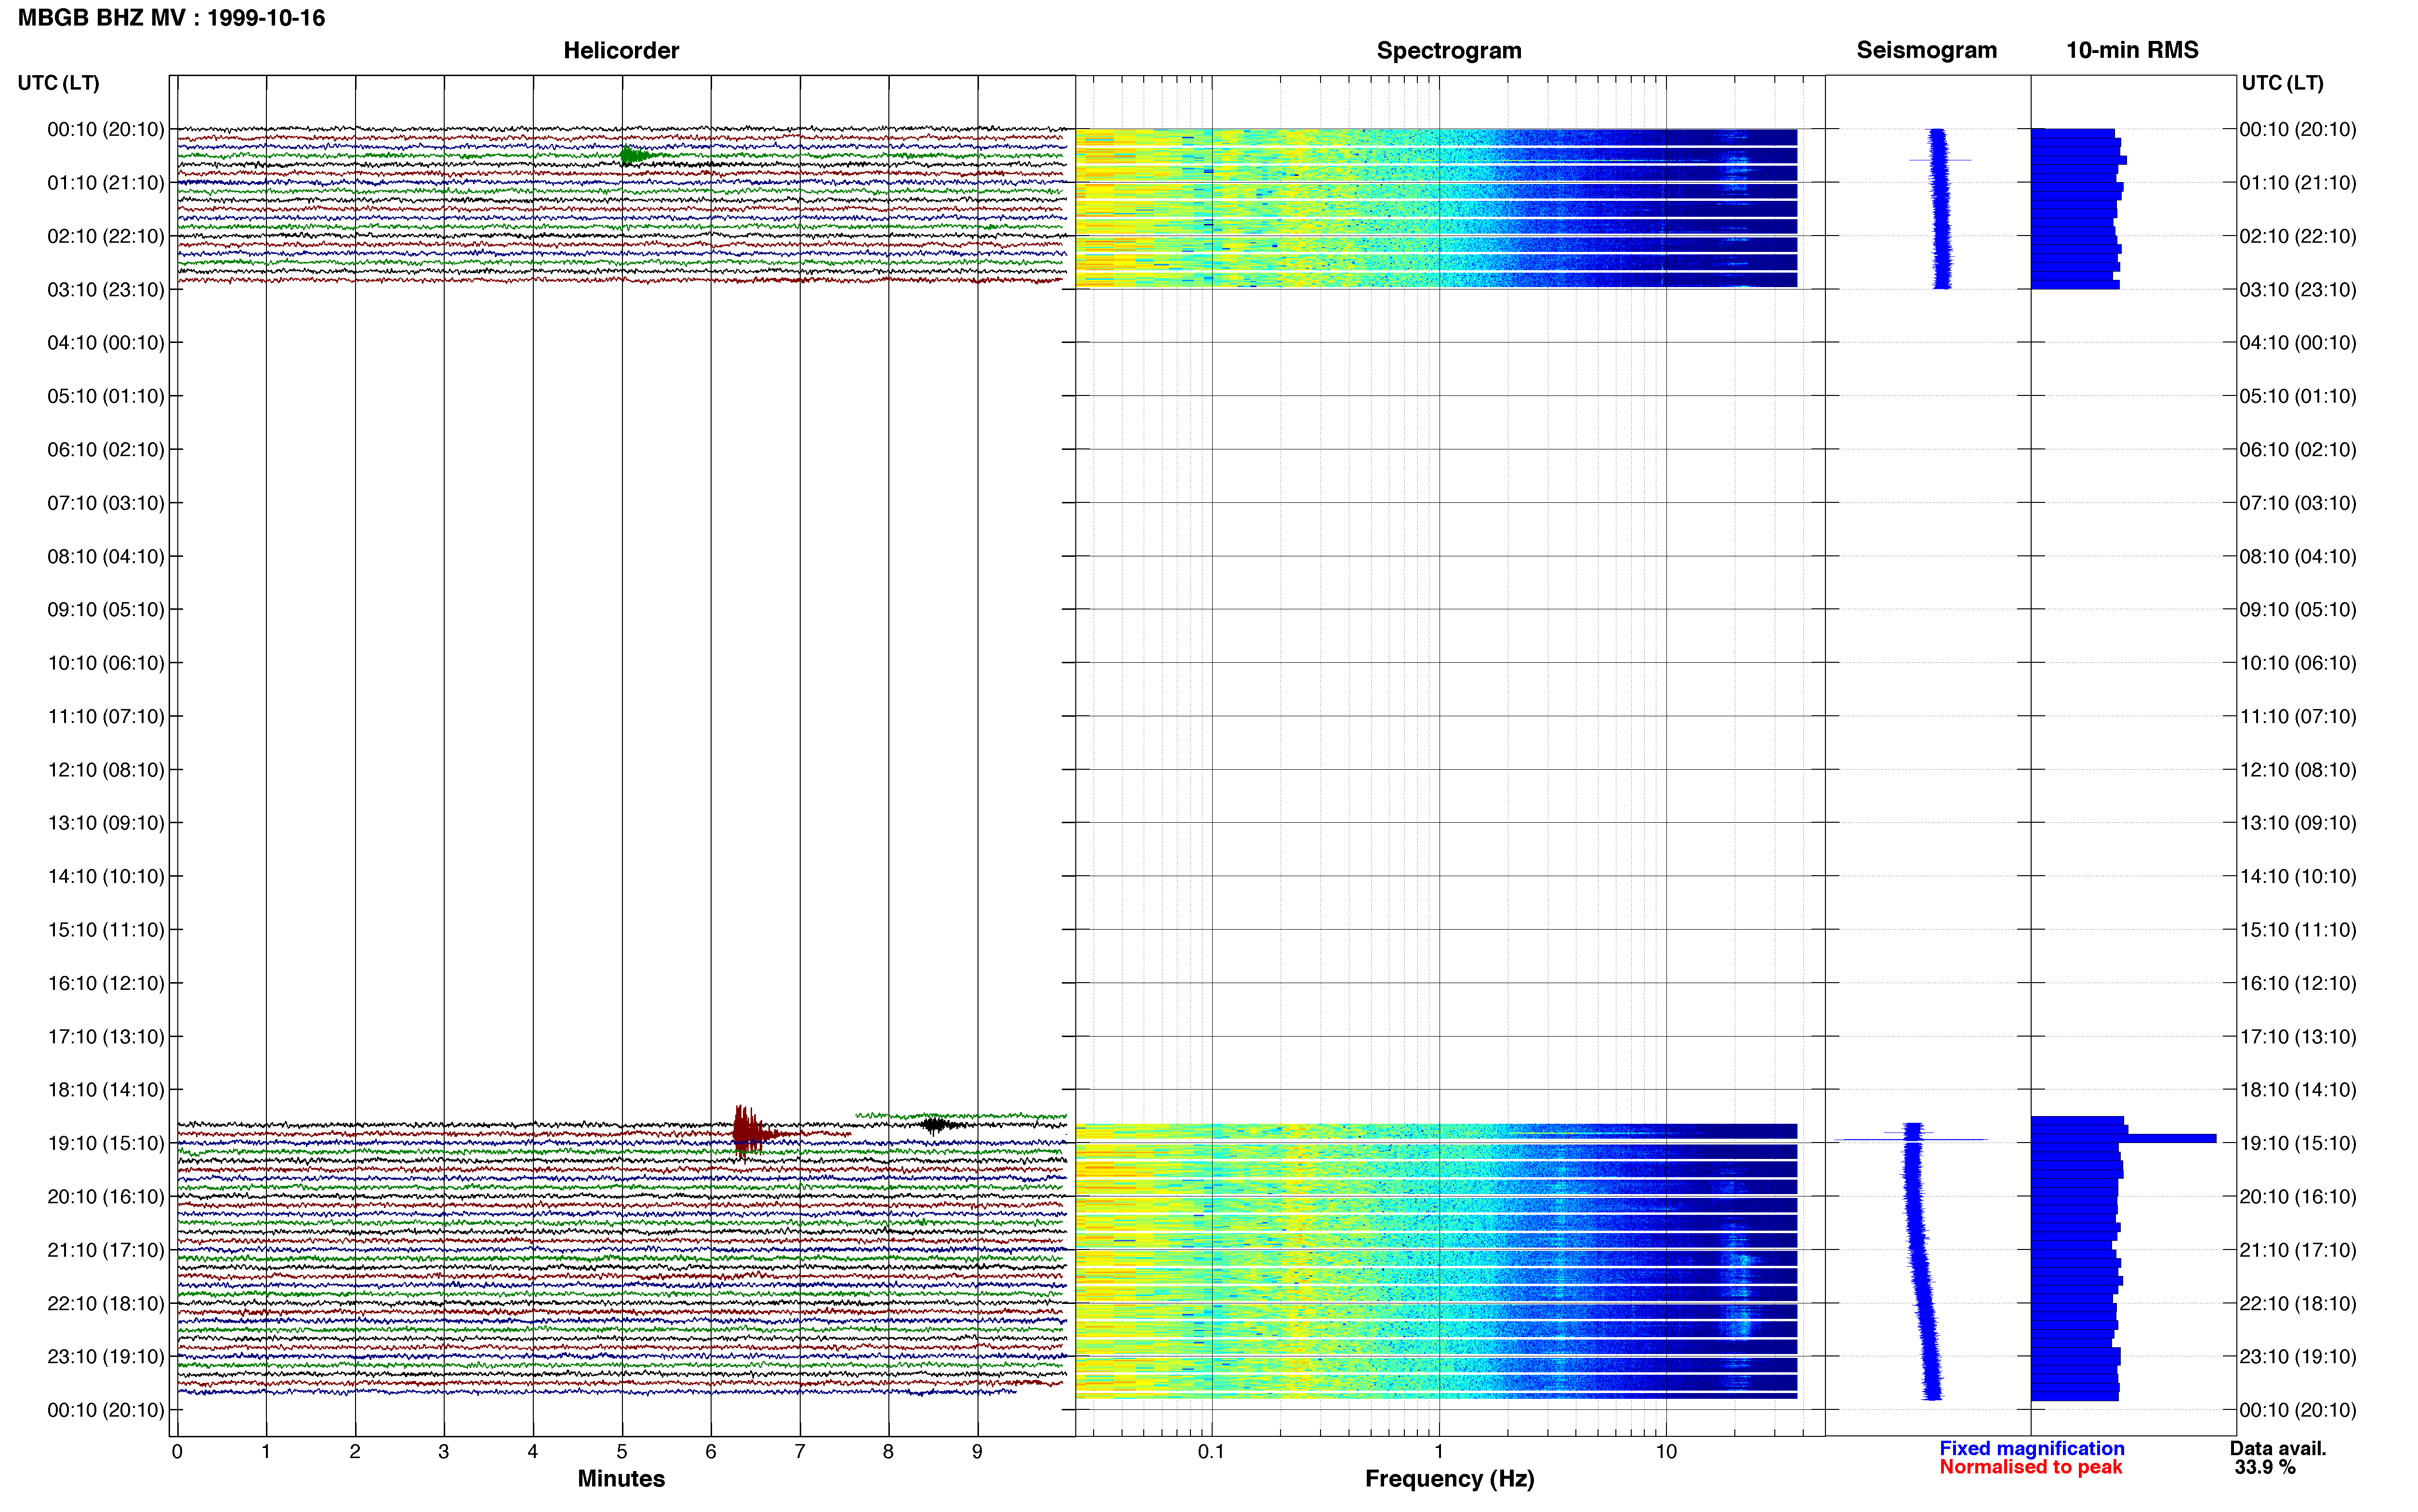2418x1512 pixels.
Task: Click the seismogram spike at 19:10
Action: [x=1911, y=1139]
